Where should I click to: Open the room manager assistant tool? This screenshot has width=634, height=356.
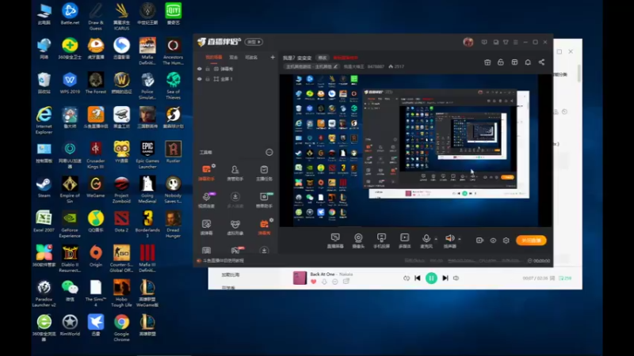coord(235,172)
